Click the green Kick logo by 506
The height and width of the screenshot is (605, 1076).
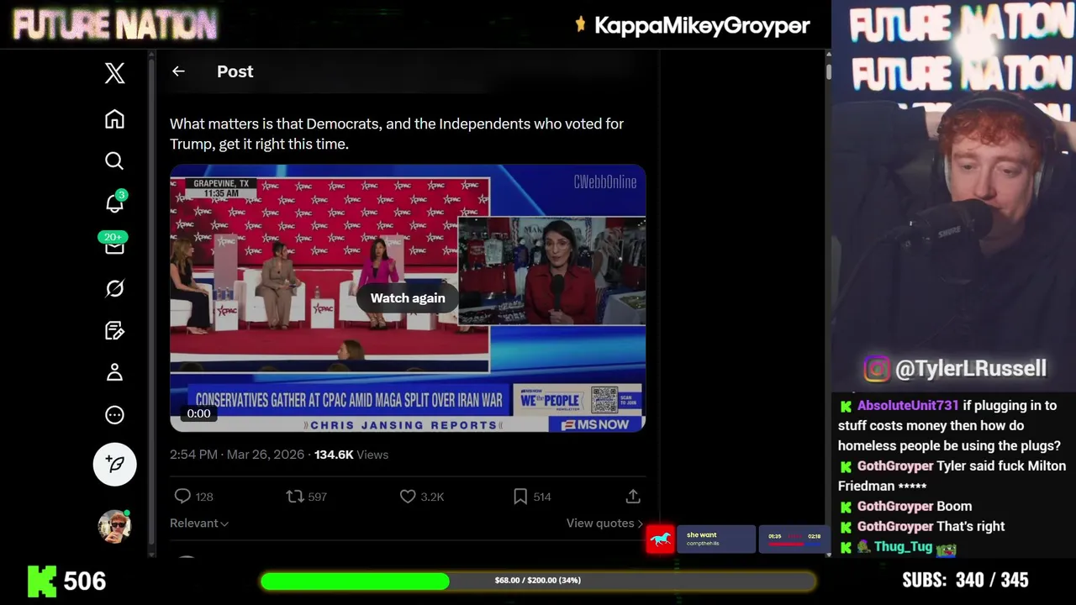tap(42, 581)
